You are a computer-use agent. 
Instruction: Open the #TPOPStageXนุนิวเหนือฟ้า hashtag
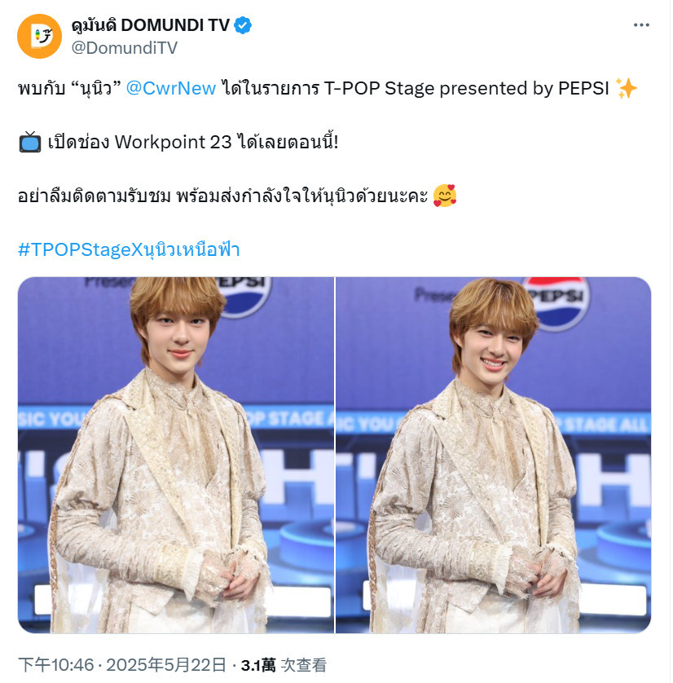tap(129, 249)
